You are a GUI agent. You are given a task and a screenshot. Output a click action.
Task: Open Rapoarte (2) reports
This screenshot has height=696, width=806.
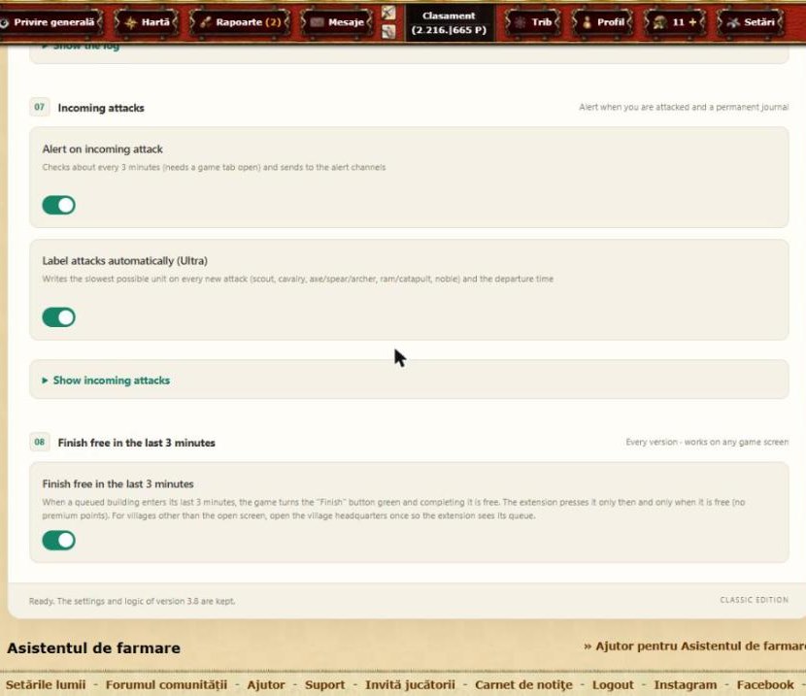240,22
